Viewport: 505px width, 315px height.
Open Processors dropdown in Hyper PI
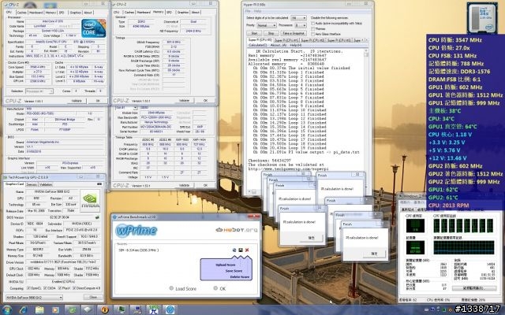300,25
